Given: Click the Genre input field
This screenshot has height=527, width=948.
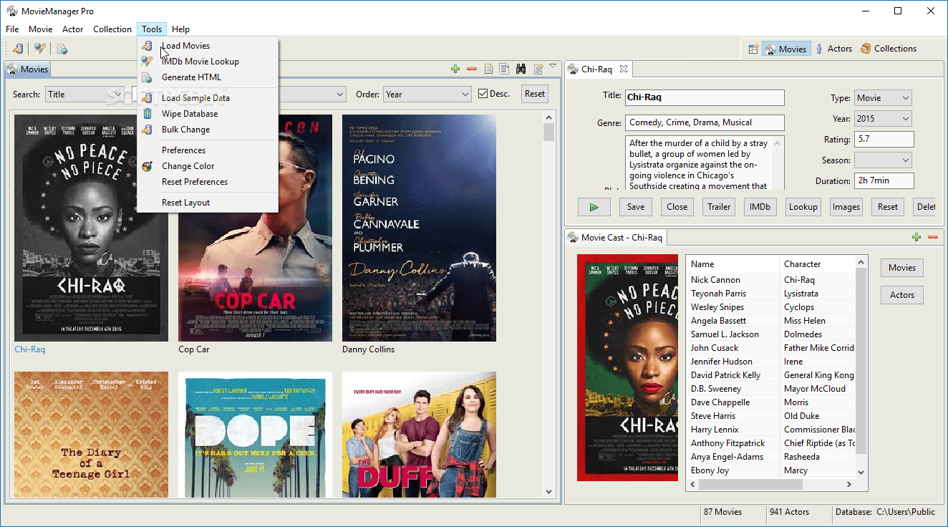Looking at the screenshot, I should 705,122.
